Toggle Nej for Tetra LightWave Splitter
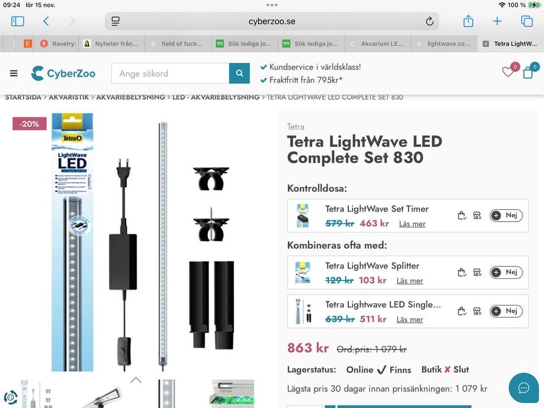 tap(506, 273)
